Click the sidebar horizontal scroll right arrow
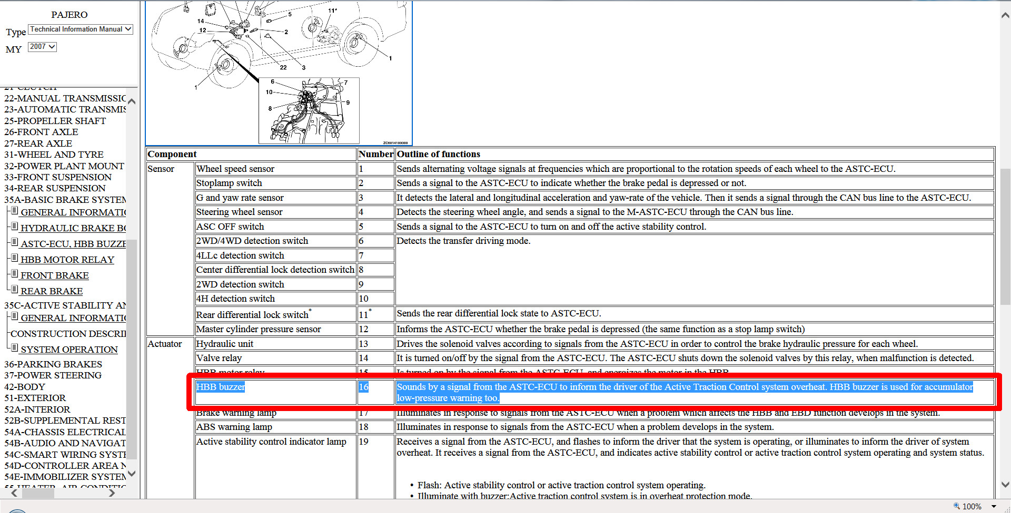This screenshot has height=513, width=1011. coord(112,493)
